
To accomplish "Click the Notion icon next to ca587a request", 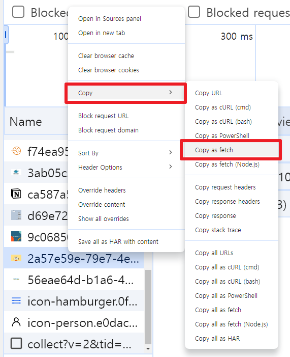I will coord(16,194).
